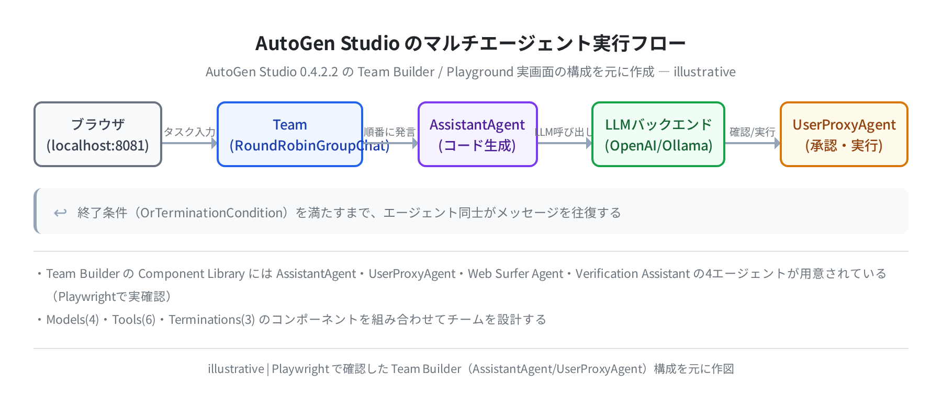Click the 順番に発言 arrow label

[390, 132]
